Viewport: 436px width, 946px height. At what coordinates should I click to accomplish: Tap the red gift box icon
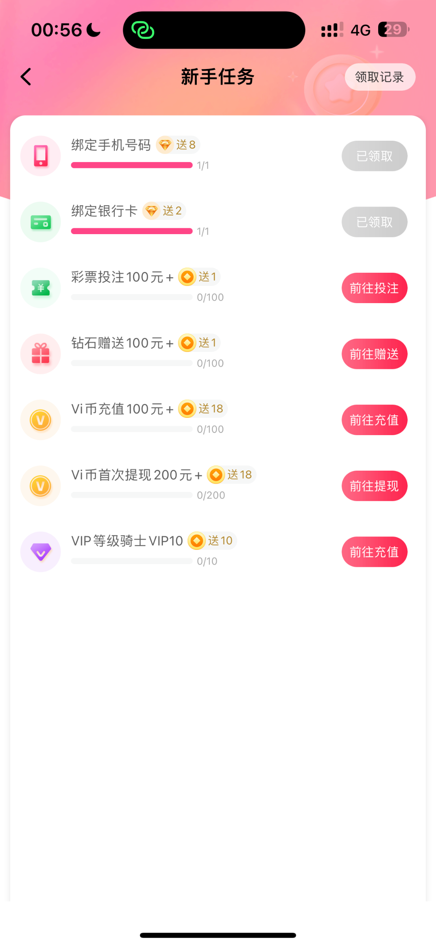click(41, 354)
